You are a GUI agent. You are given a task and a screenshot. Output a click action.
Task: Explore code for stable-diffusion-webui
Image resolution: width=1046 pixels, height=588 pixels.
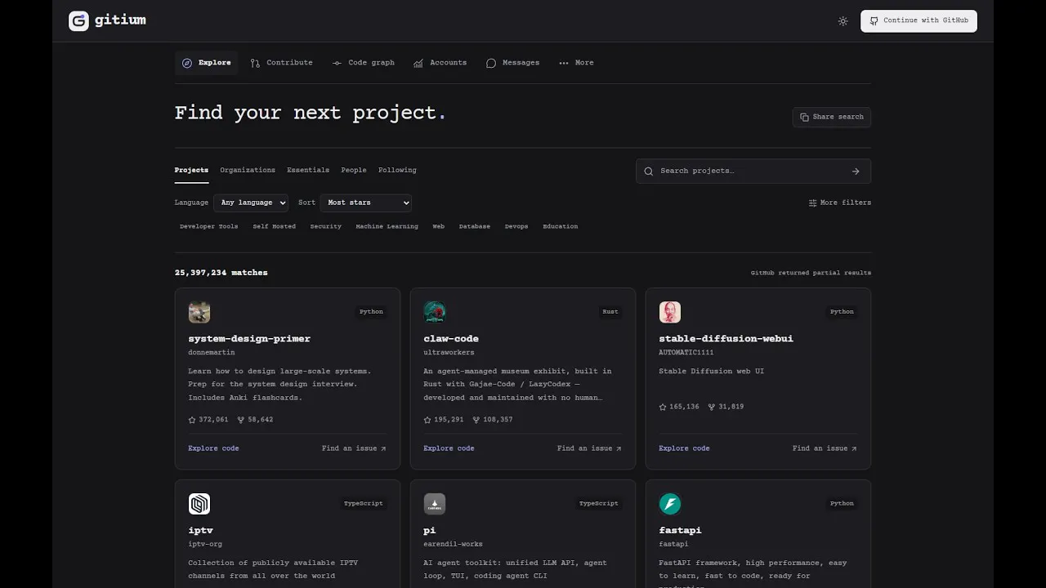(685, 448)
